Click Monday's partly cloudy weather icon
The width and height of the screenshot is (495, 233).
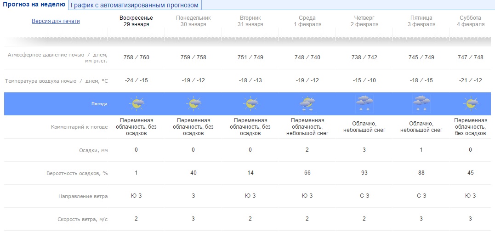pyautogui.click(x=193, y=104)
